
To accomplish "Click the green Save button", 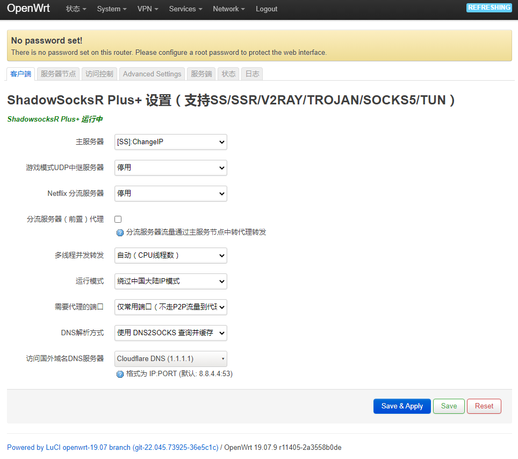I will click(x=449, y=406).
